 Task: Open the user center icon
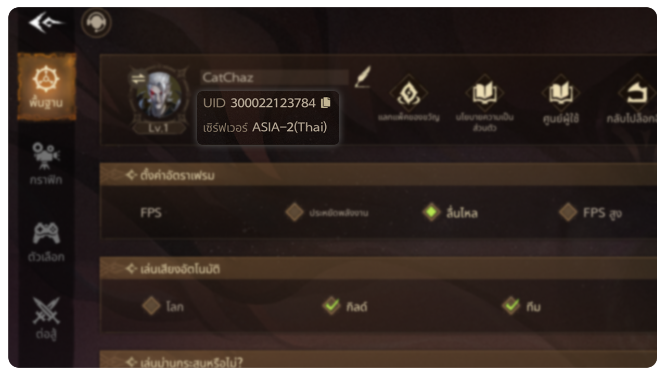[560, 94]
